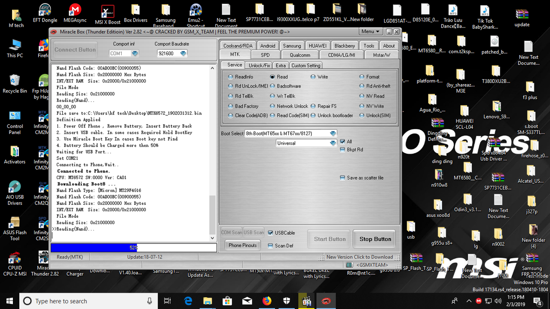Click the Miracle Box icon in the taskbar
The height and width of the screenshot is (309, 550).
tap(326, 301)
